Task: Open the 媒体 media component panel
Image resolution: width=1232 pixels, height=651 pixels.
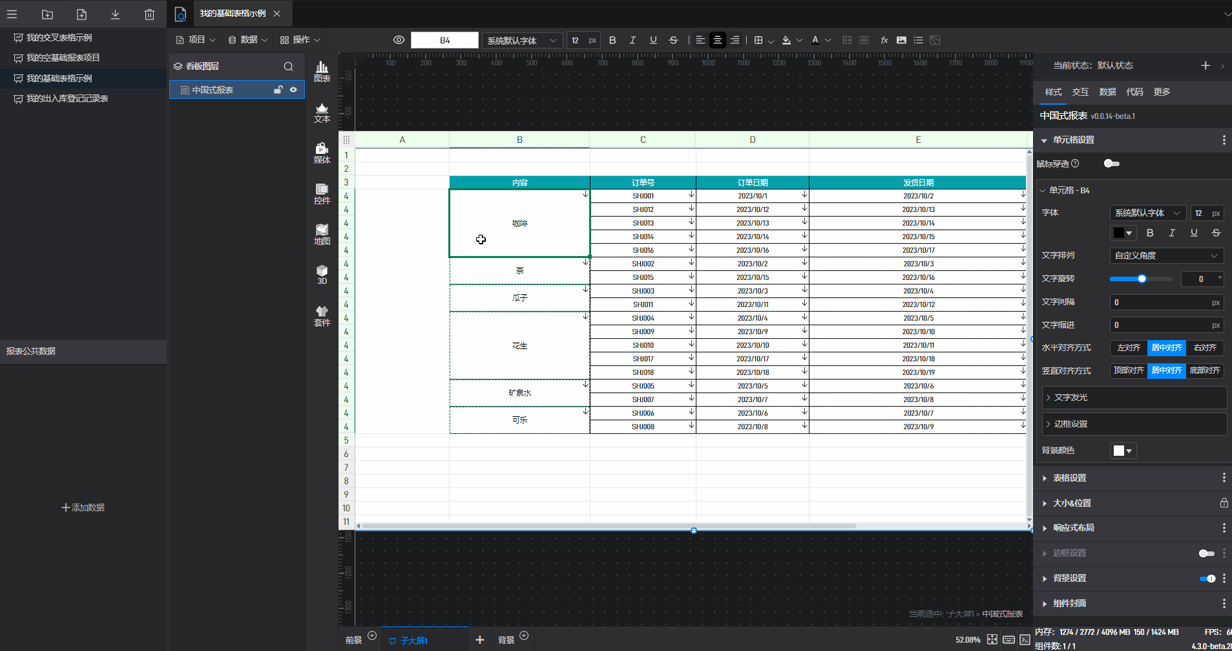Action: 322,153
